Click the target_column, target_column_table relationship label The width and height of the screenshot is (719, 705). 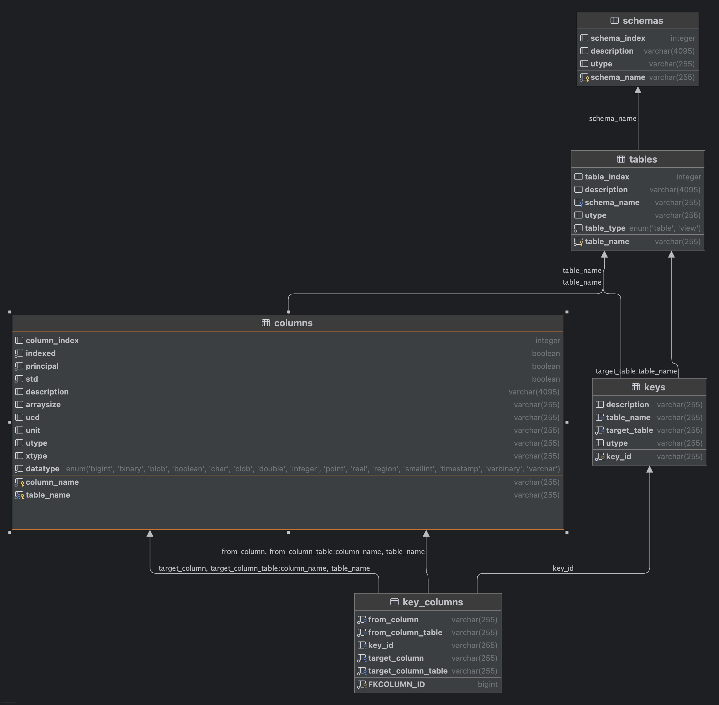coord(264,568)
